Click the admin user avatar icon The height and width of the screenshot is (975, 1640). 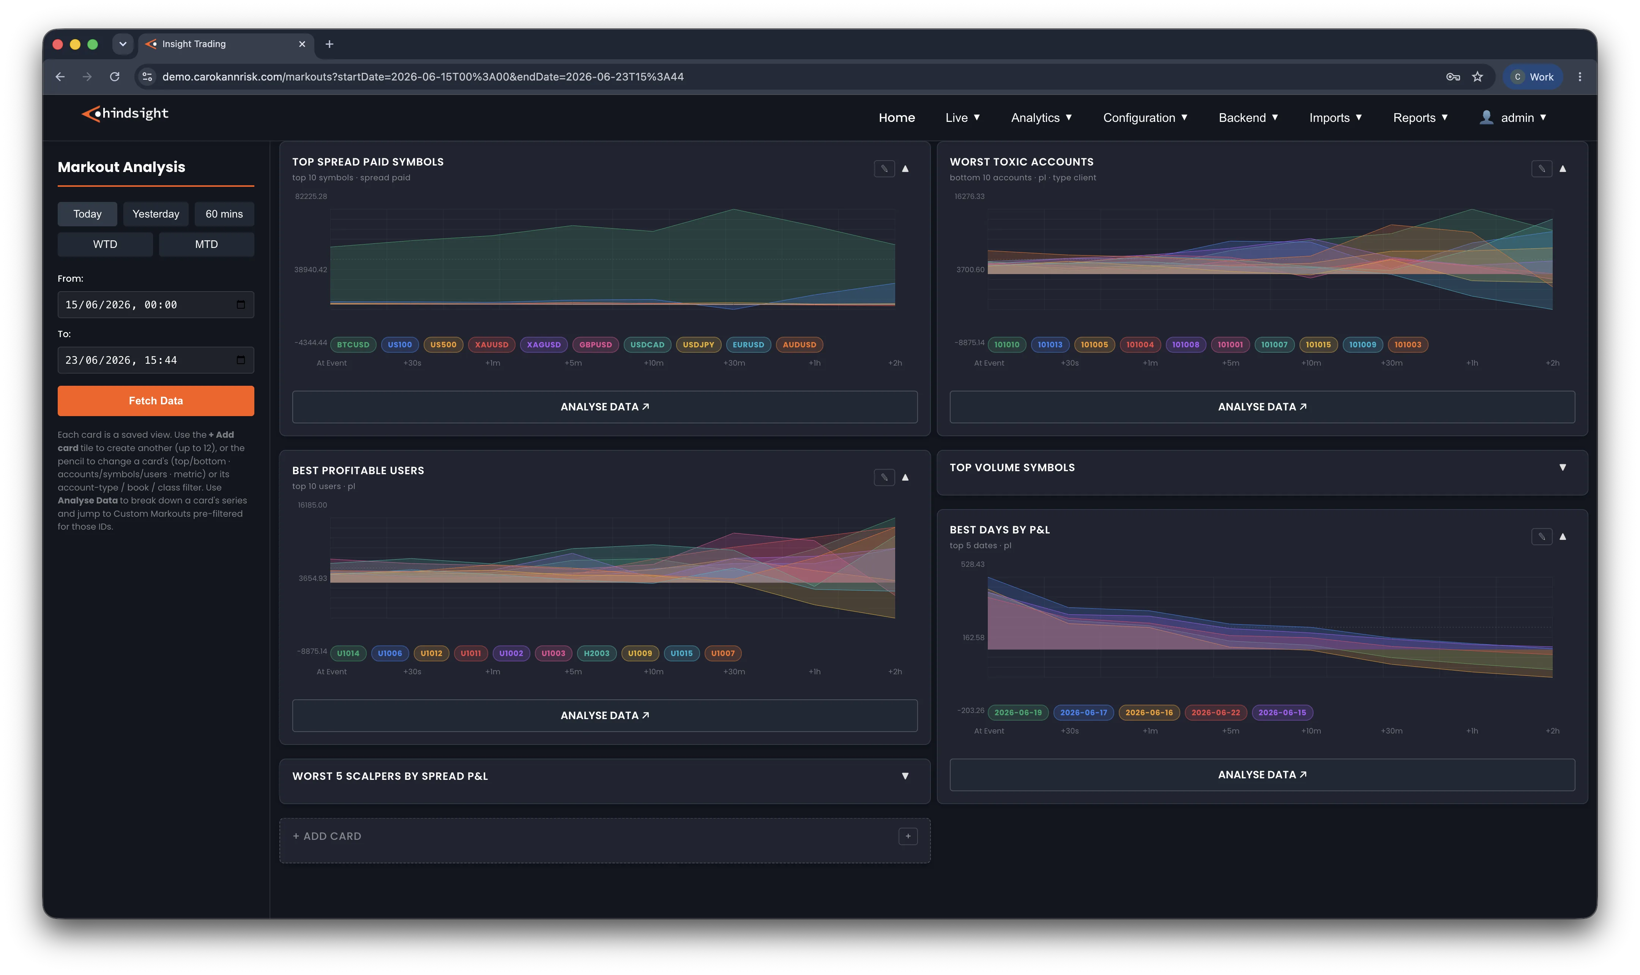point(1486,118)
